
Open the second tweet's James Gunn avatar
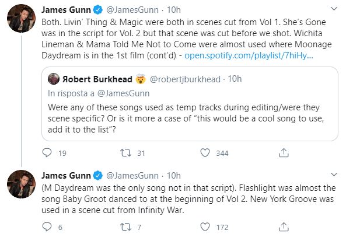(21, 184)
